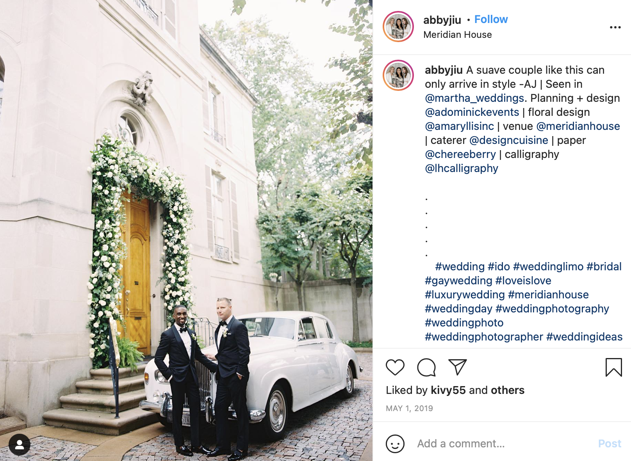Like the post with heart icon
631x461 pixels.
pos(395,367)
